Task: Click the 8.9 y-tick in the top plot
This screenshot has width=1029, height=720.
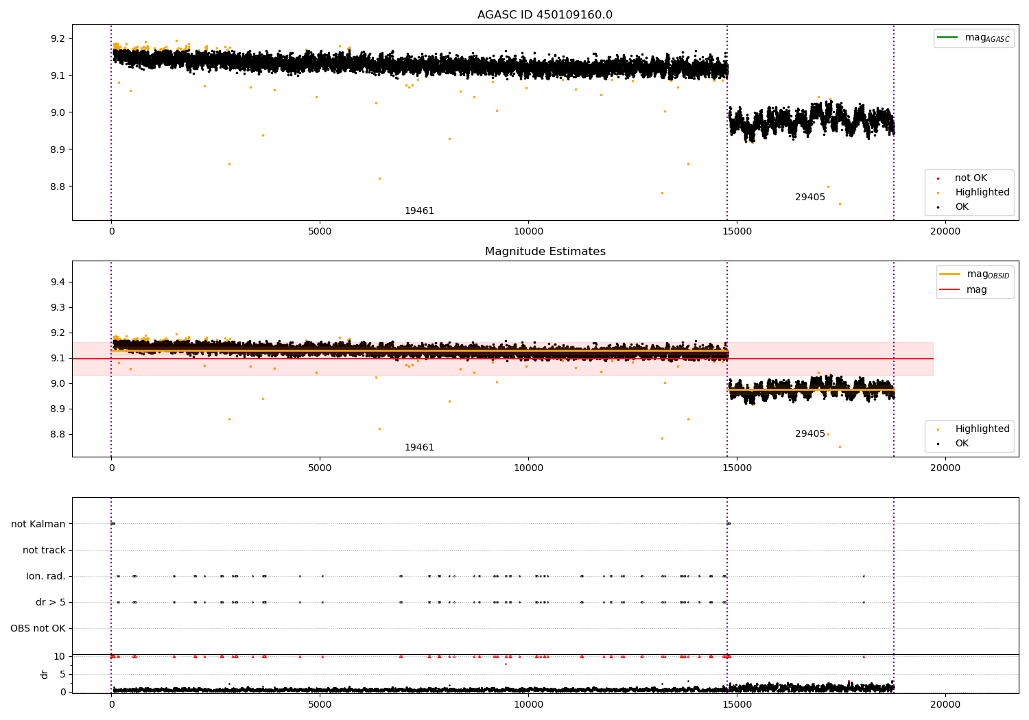Action: tap(58, 149)
